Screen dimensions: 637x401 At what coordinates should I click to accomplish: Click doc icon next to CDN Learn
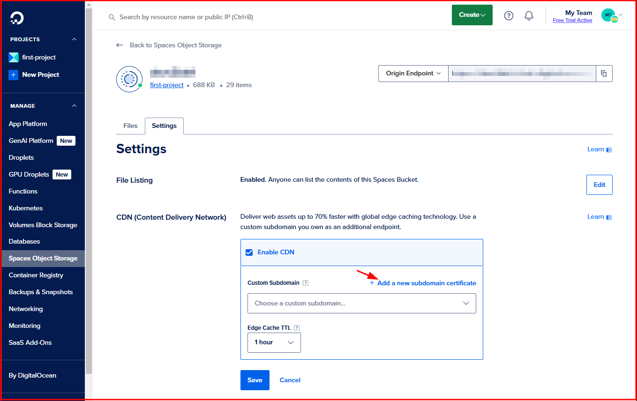[609, 217]
